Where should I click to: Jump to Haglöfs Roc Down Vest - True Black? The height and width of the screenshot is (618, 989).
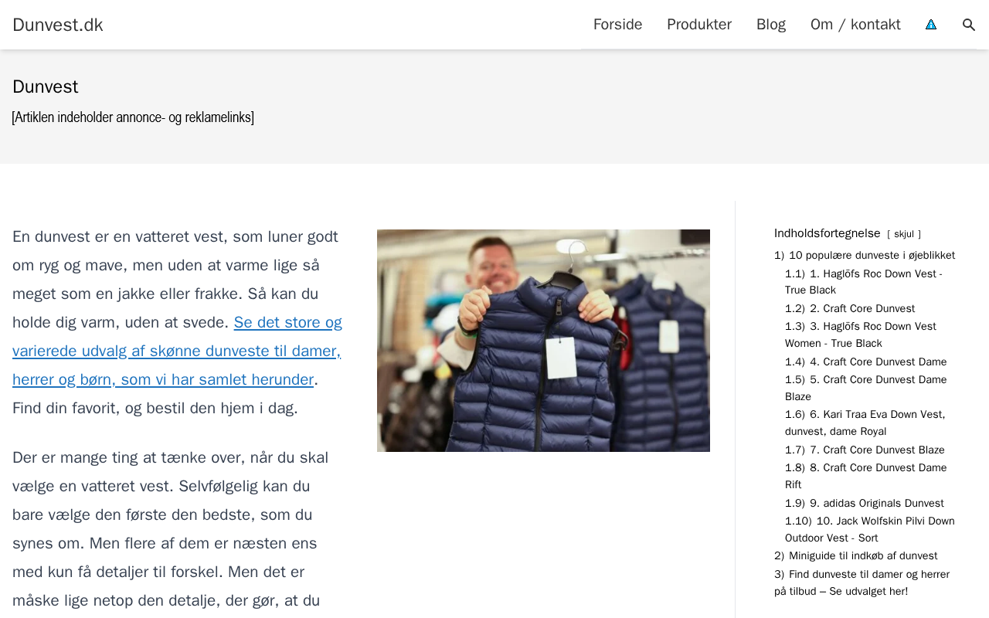(x=864, y=282)
